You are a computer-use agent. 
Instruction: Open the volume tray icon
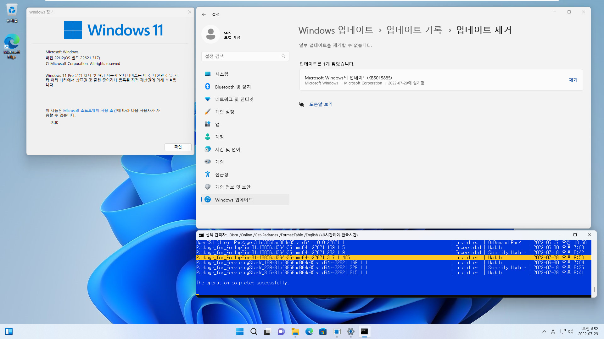tap(571, 331)
